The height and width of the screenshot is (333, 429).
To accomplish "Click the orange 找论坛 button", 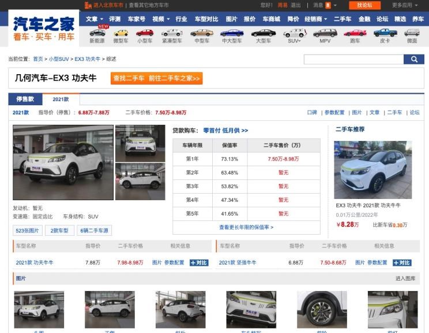I will pos(364,5).
